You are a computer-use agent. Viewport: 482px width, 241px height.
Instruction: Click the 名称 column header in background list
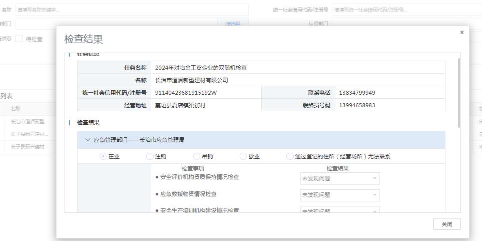[16, 109]
